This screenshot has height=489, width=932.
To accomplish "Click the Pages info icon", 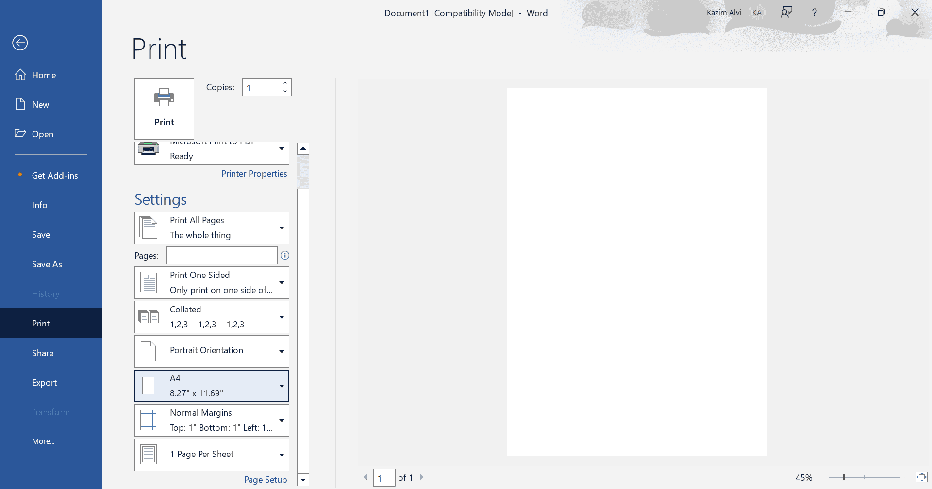I will [x=285, y=255].
